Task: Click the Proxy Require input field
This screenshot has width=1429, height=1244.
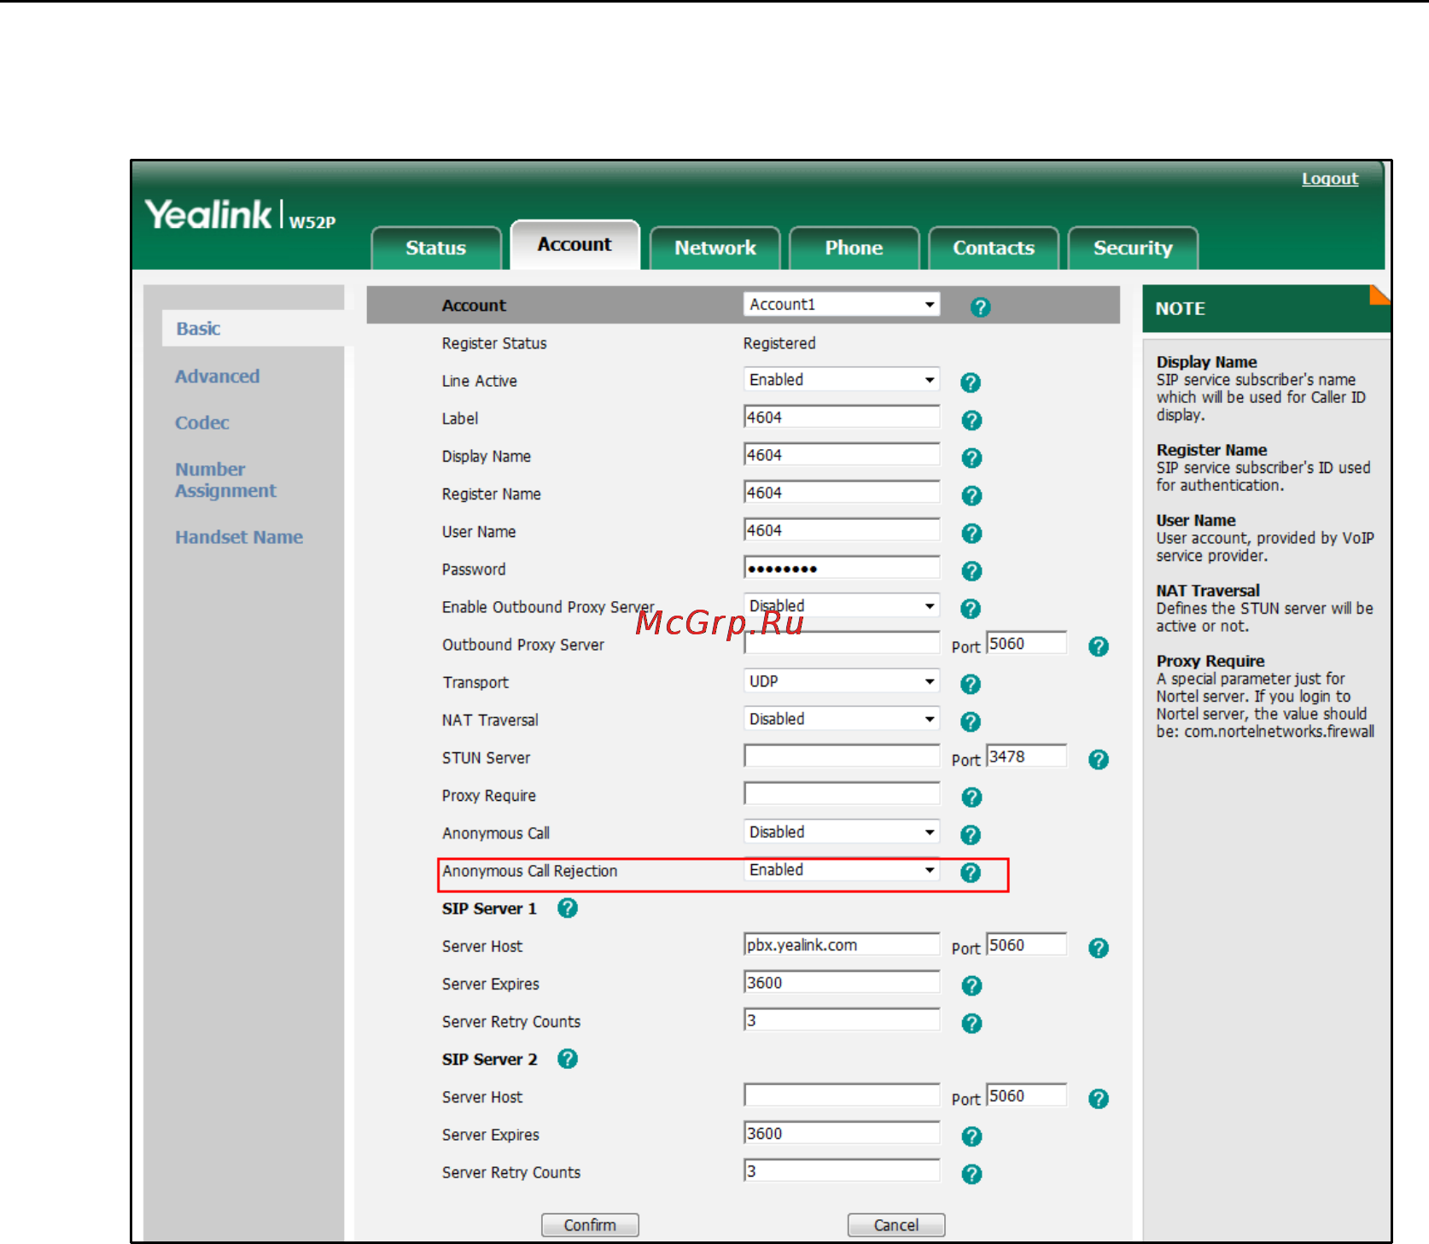Action: tap(842, 794)
